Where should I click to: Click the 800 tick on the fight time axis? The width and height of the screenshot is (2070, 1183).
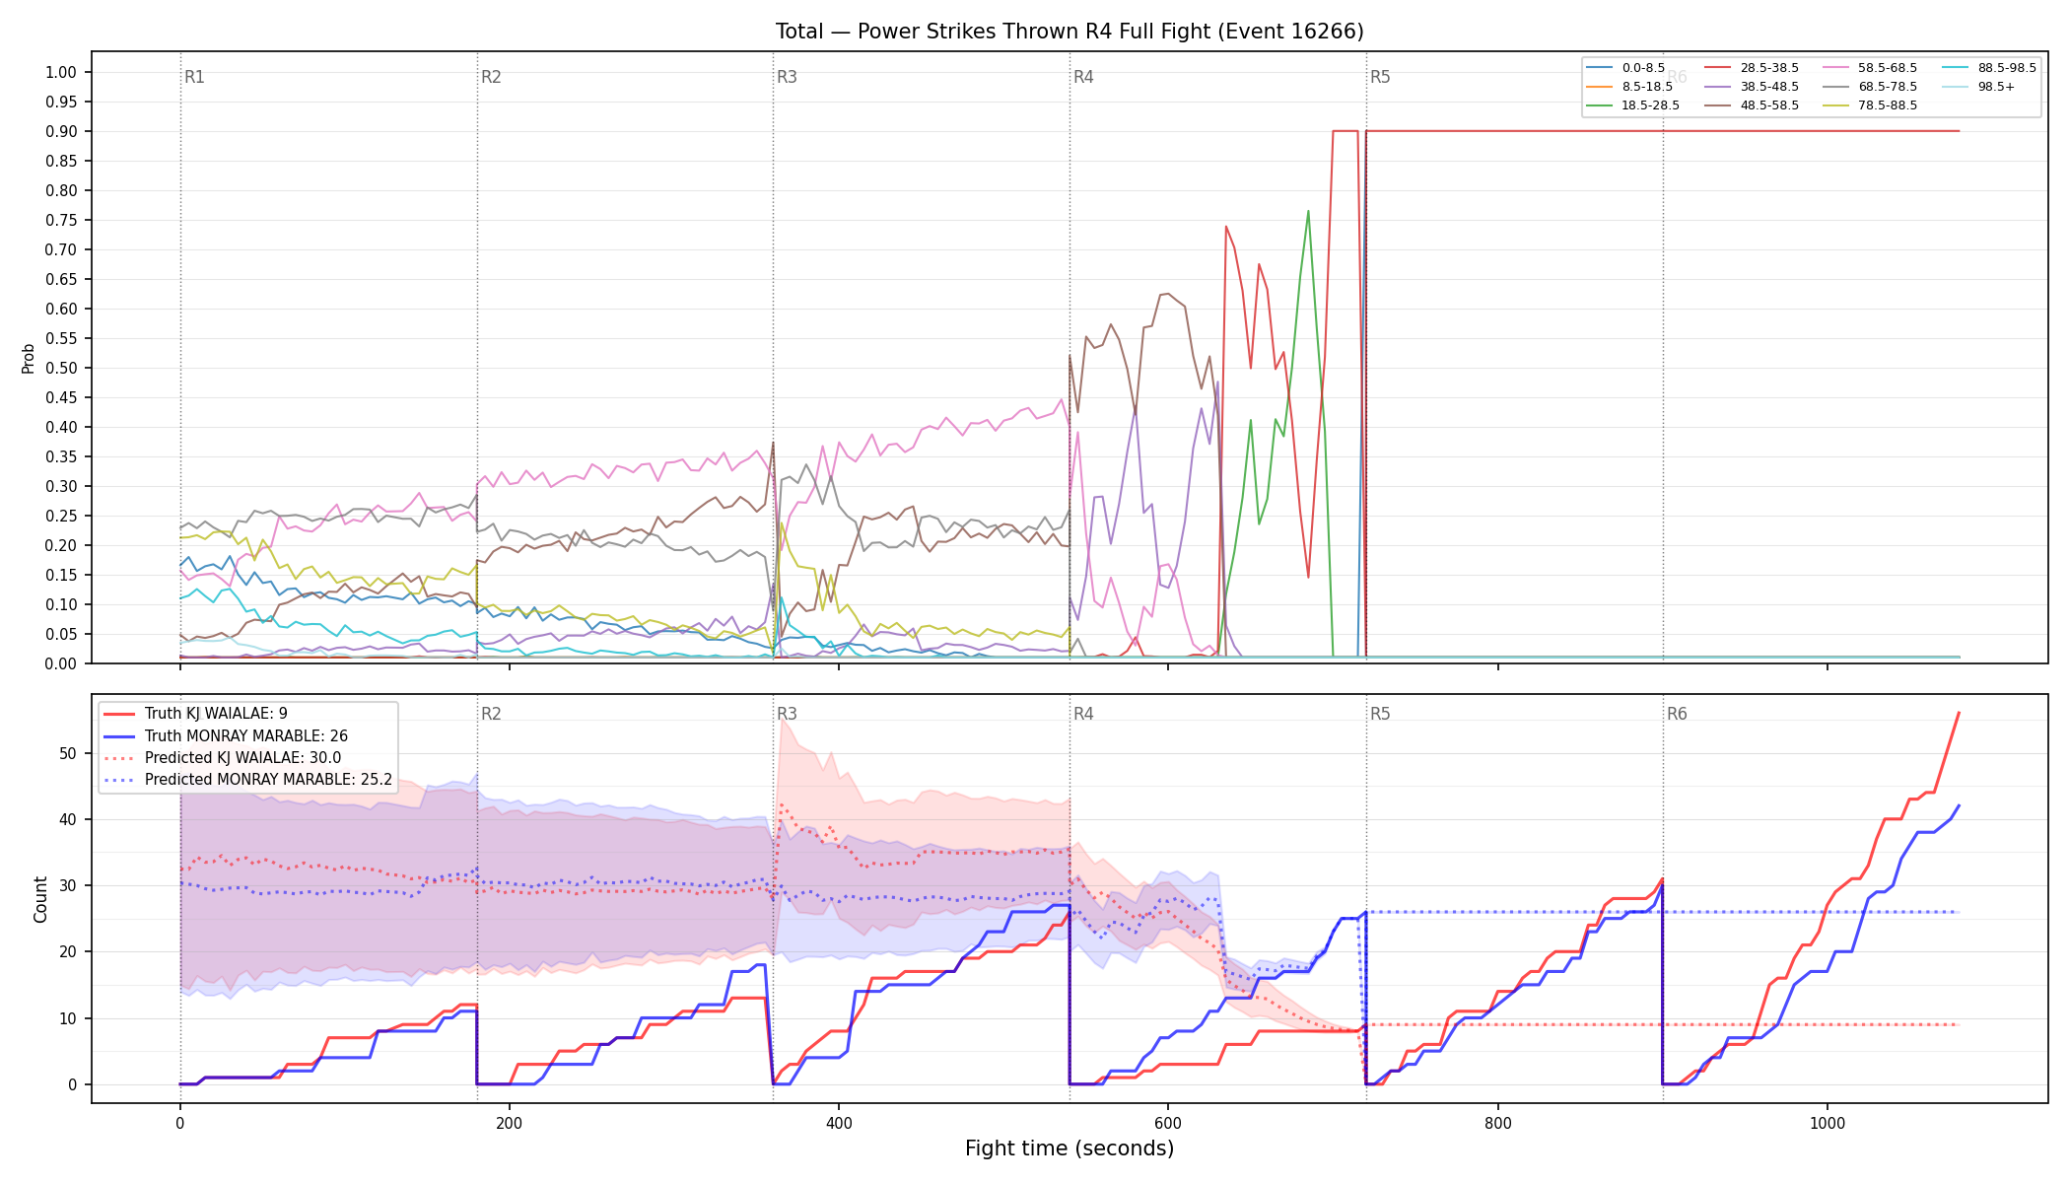(1498, 1123)
